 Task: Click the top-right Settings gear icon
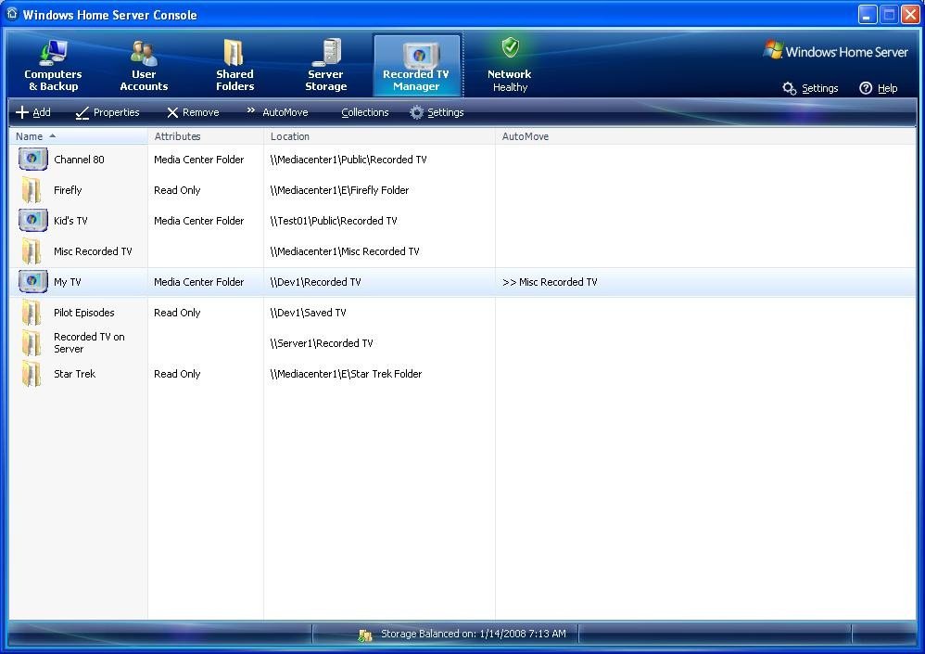(790, 88)
